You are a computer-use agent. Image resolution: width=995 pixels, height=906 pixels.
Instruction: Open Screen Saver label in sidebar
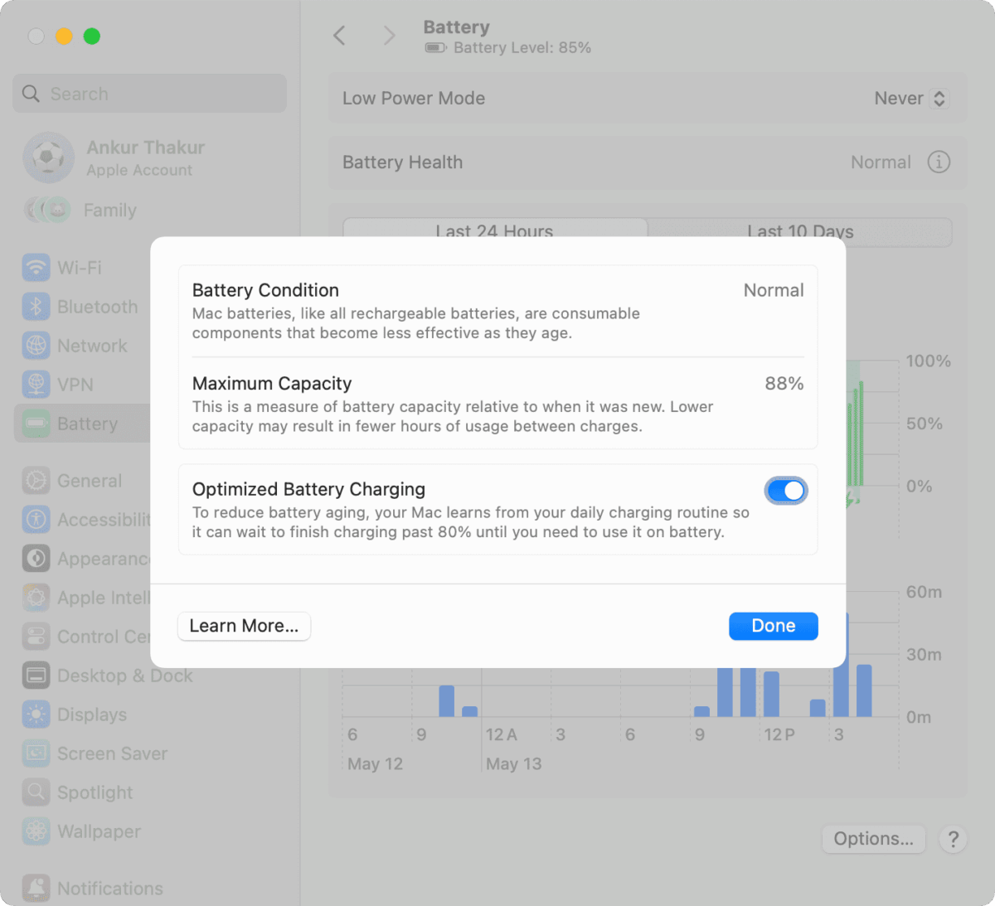coord(113,753)
